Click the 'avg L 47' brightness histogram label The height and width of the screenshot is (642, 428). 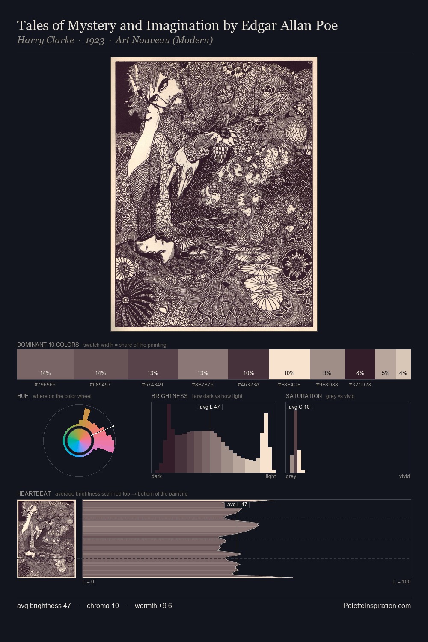[210, 407]
